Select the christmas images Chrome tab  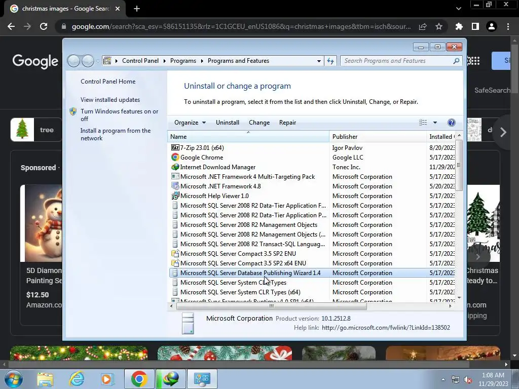pyautogui.click(x=65, y=9)
